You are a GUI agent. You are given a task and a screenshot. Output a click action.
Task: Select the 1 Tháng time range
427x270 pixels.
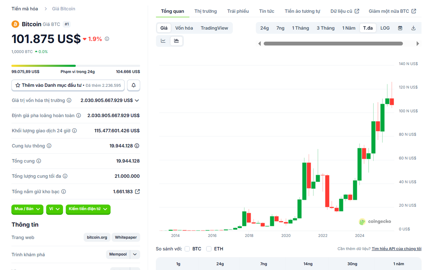pos(301,28)
